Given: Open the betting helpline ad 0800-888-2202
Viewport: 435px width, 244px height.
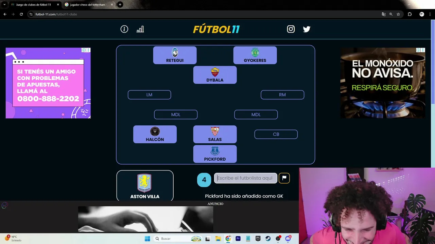Looking at the screenshot, I should point(48,83).
